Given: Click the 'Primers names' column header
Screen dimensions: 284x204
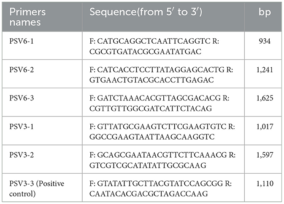Looking at the screenshot, I should click(24, 15).
